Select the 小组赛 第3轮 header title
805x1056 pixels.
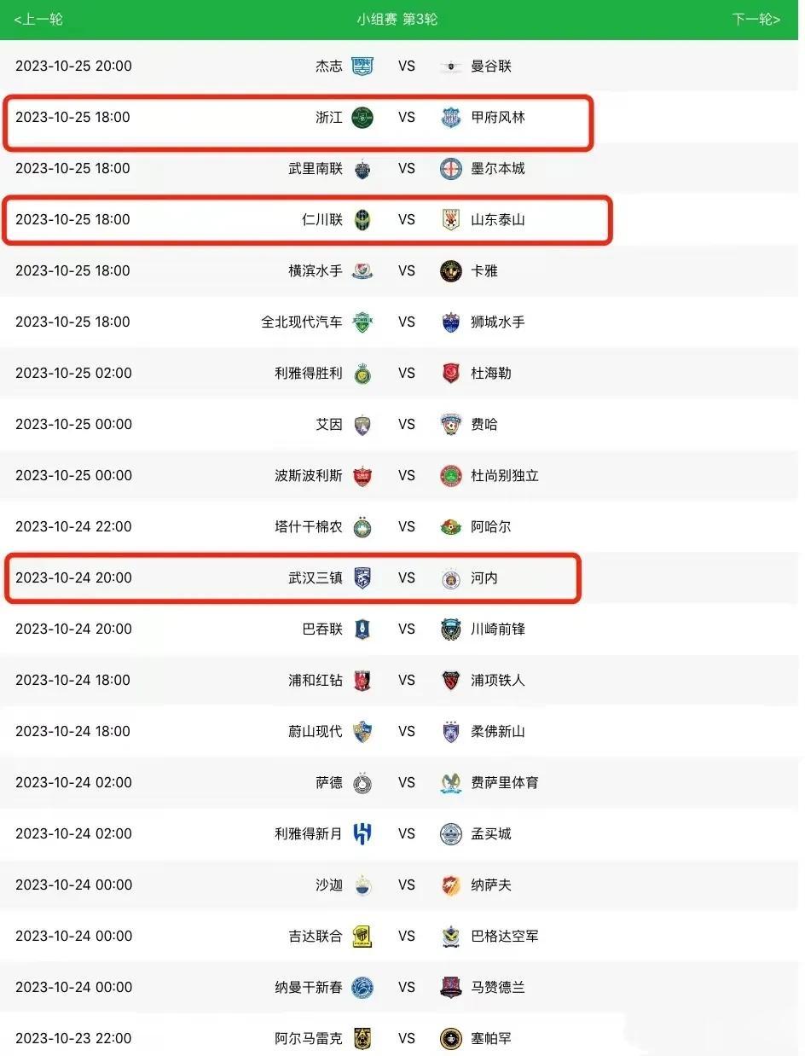[397, 19]
